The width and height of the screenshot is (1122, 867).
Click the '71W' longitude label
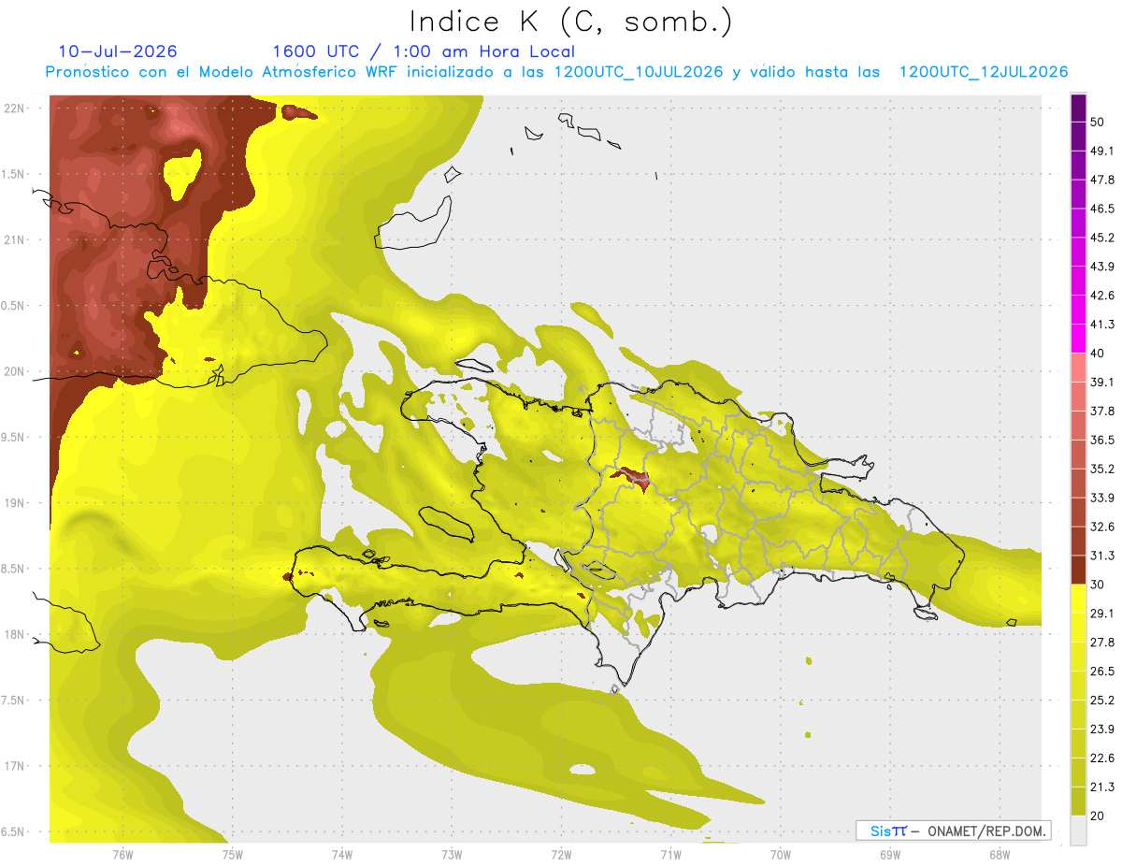670,855
